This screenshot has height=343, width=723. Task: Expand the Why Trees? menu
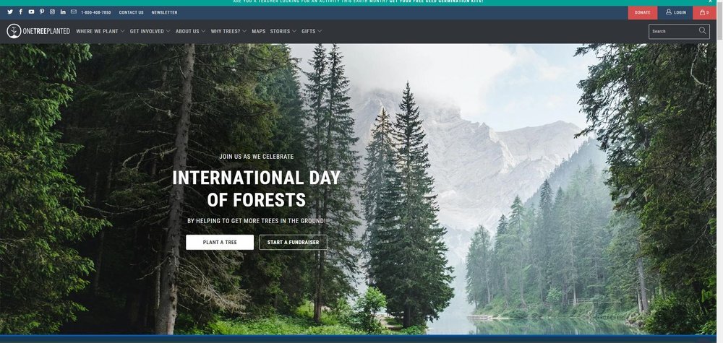(x=228, y=31)
